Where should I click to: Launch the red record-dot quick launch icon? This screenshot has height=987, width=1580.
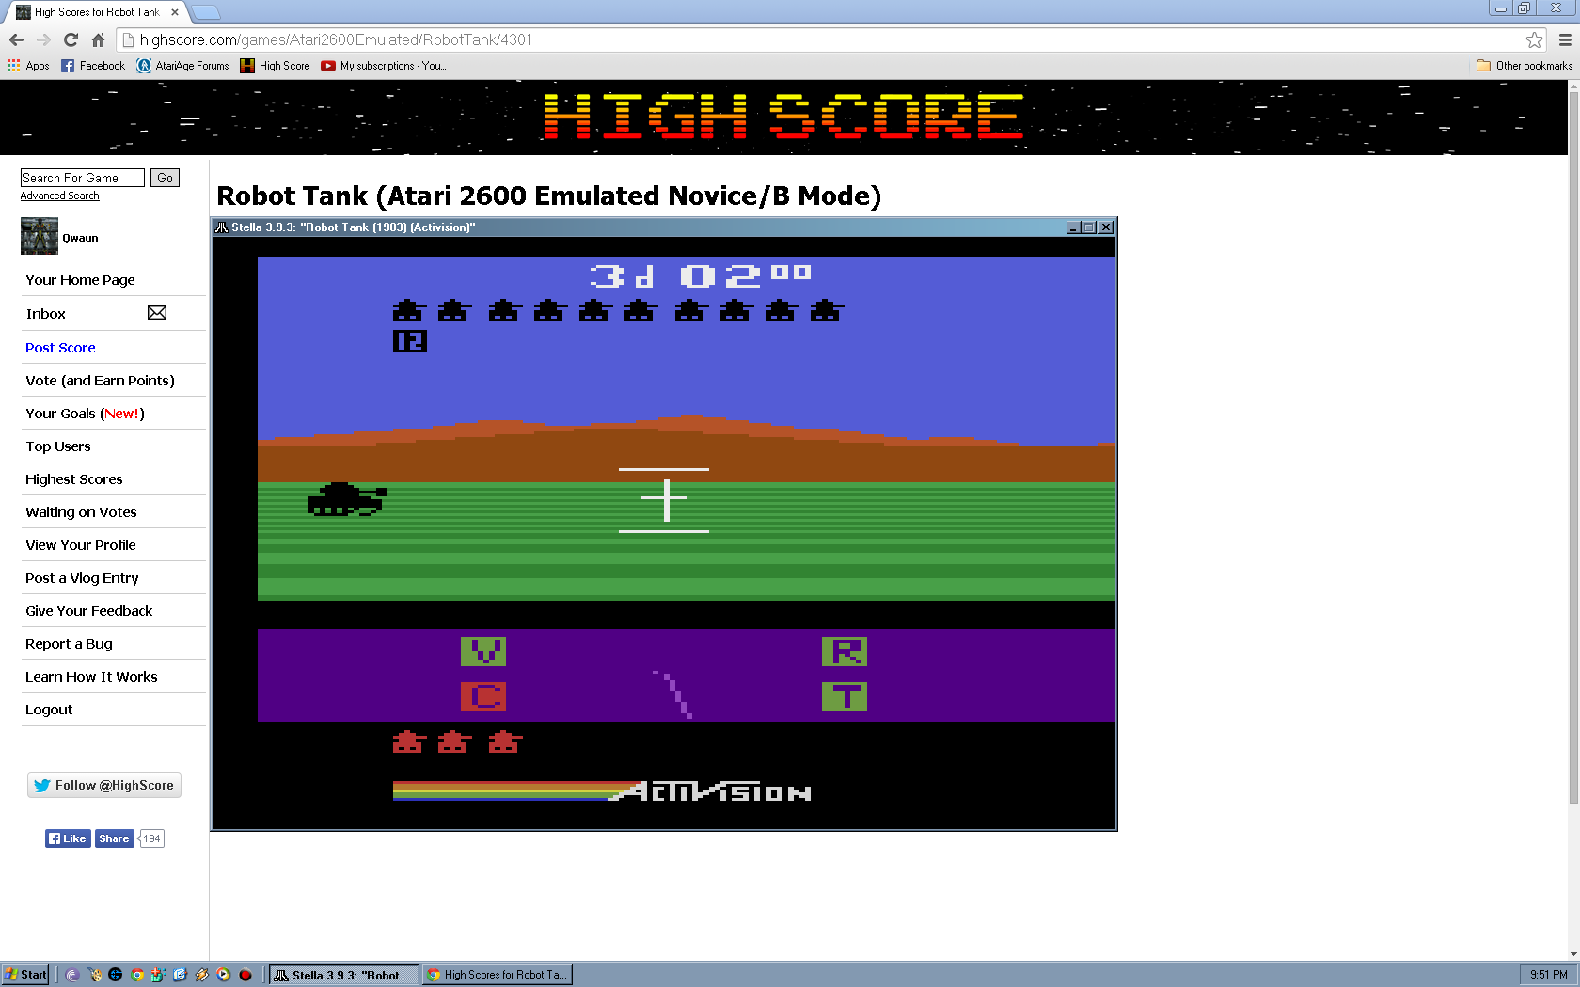point(245,975)
